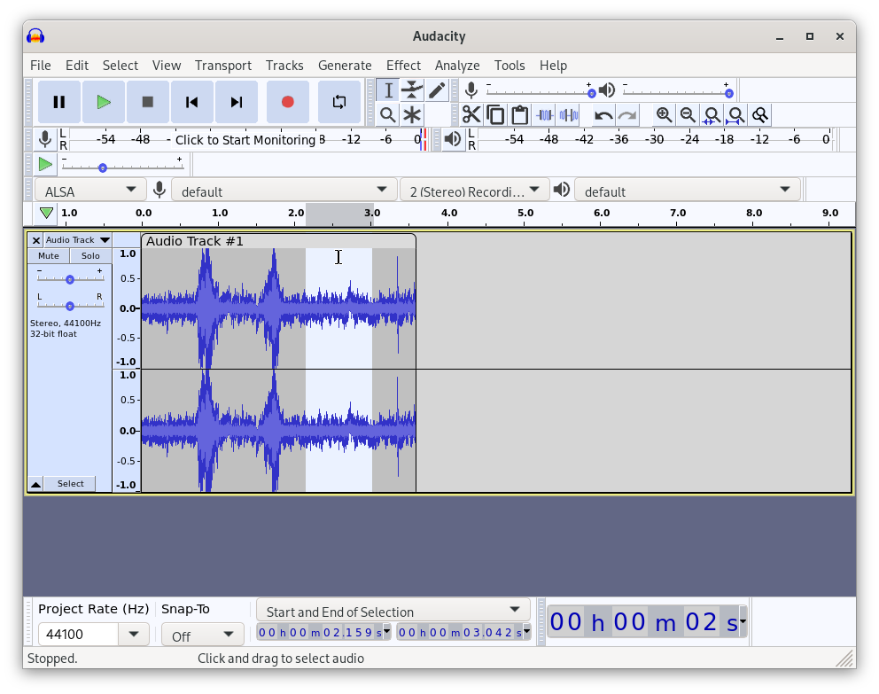
Task: Paste audio from the clipboard icon
Action: [x=518, y=114]
